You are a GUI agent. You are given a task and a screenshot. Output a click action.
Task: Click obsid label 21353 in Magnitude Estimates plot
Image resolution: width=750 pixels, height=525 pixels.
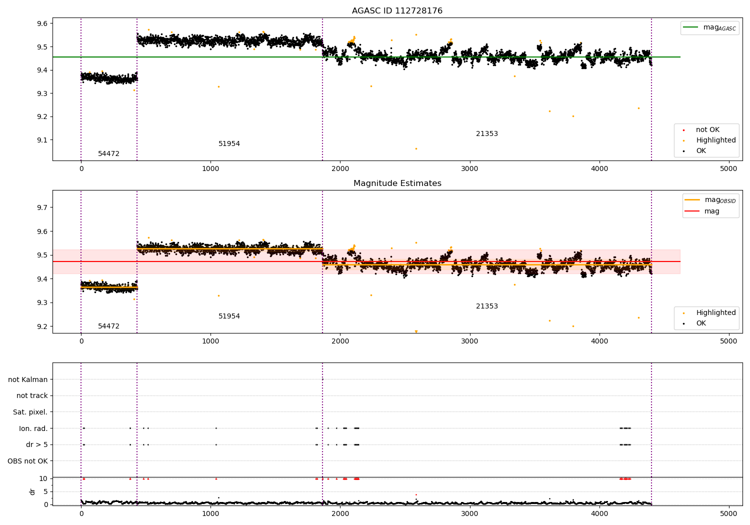coord(486,306)
